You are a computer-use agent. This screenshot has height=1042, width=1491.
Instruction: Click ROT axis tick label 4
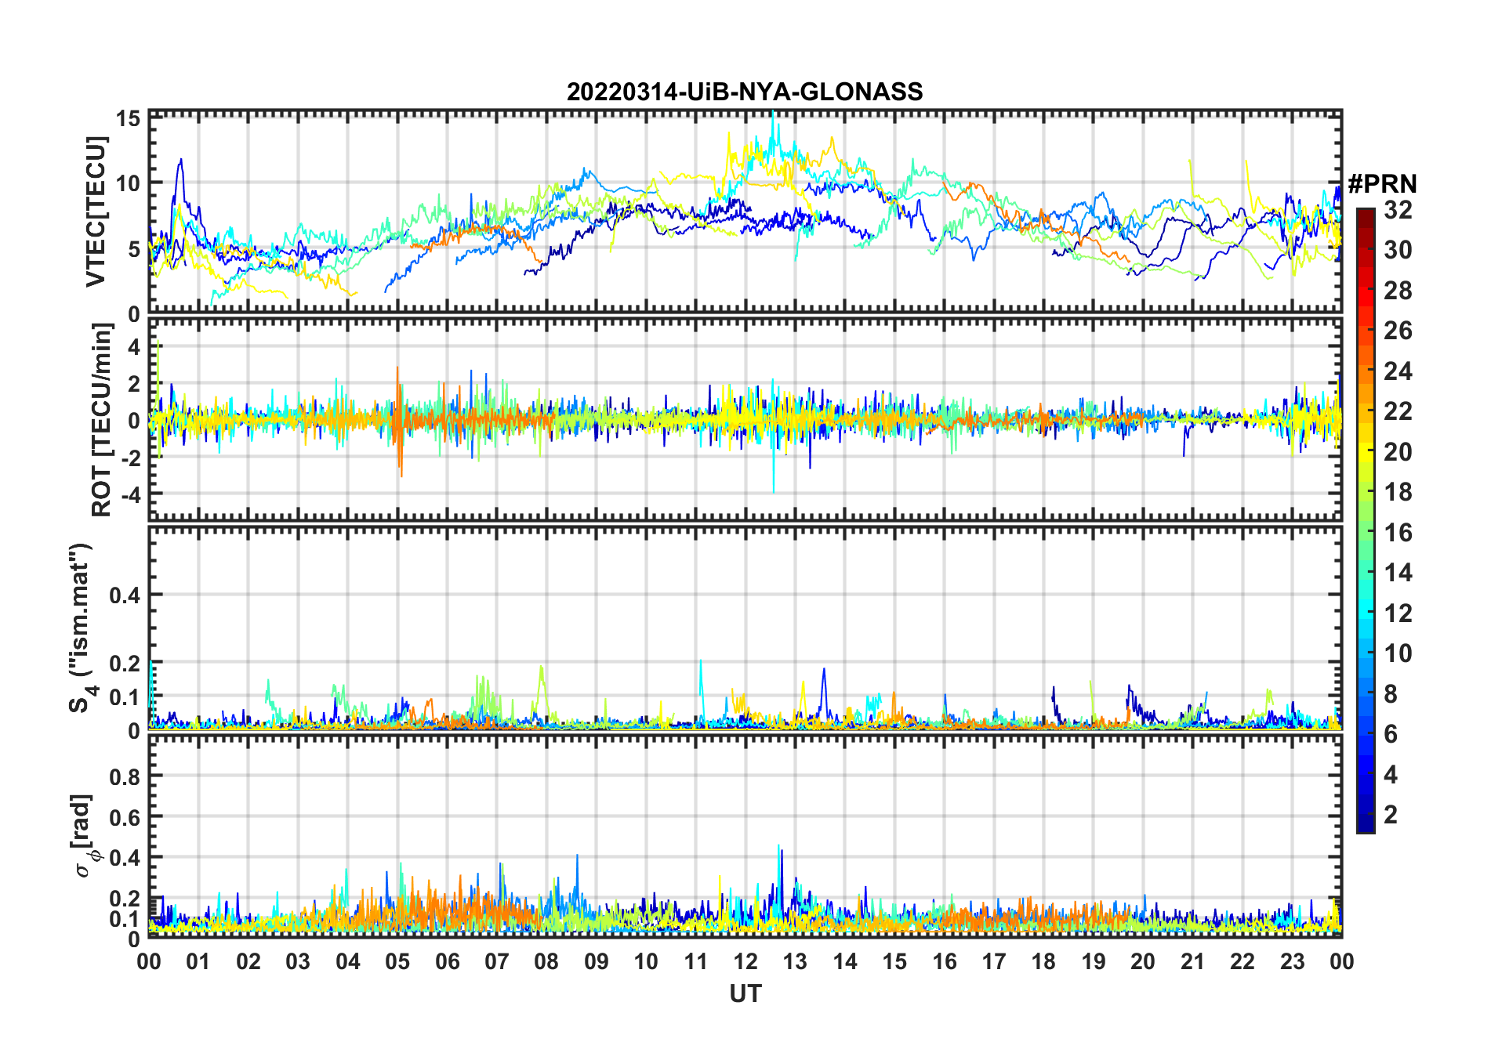[x=134, y=347]
